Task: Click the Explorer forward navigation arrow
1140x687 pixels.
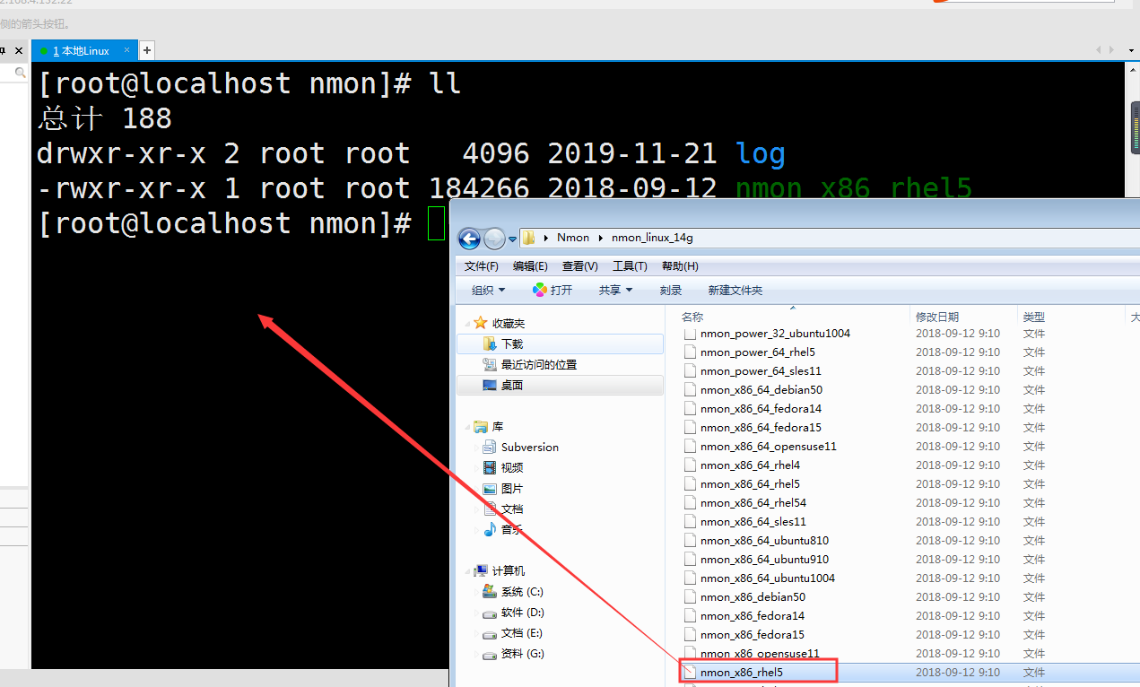Action: click(494, 239)
